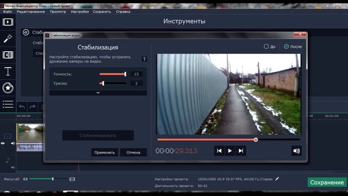348x196 pixels.
Task: Mute the video track speaker icon
Action: click(13, 143)
